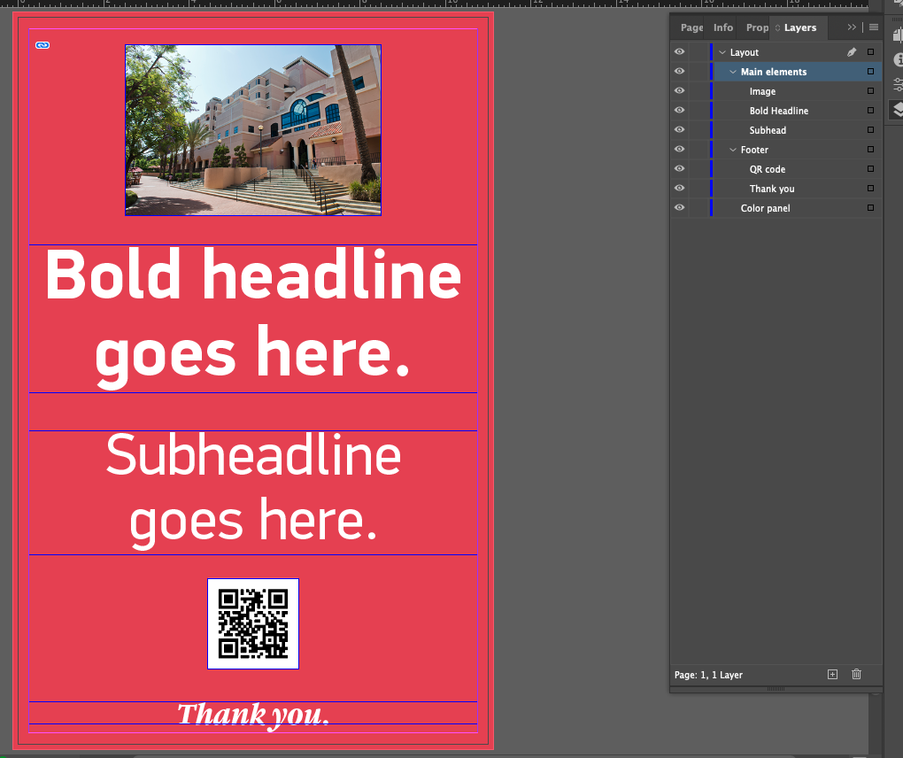Click selection square on Color panel row
Viewport: 903px width, 758px height.
tap(871, 207)
